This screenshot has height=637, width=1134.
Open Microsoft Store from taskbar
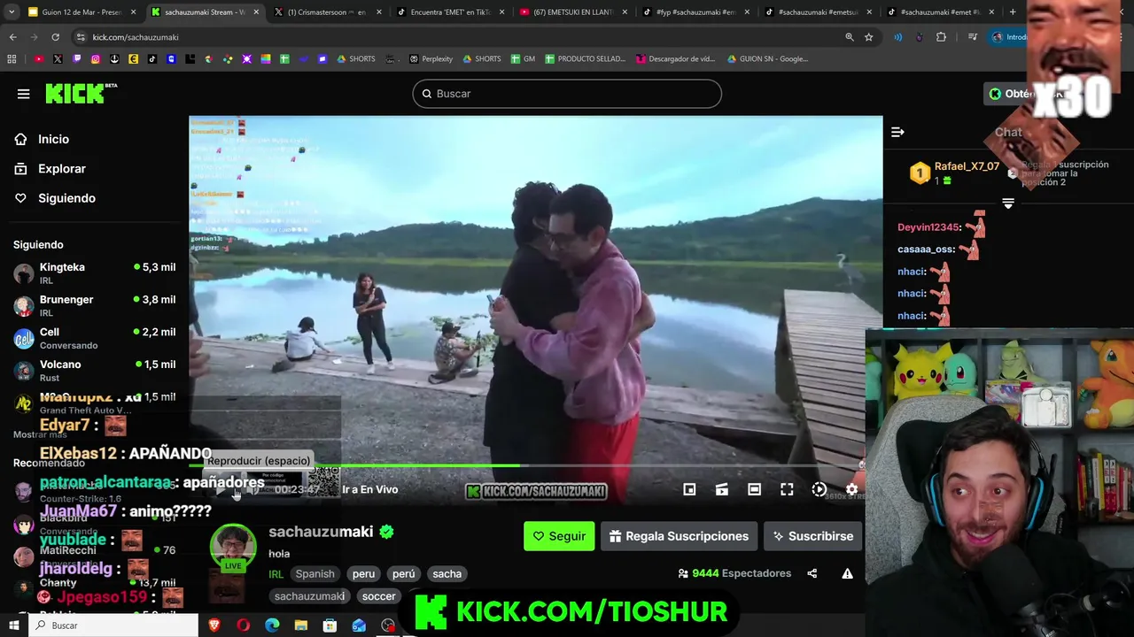click(330, 625)
